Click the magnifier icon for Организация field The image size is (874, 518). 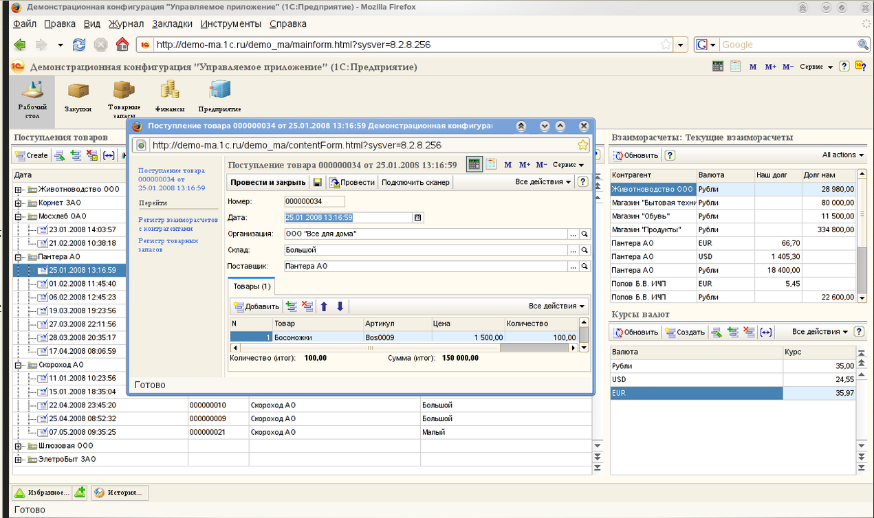tap(585, 234)
